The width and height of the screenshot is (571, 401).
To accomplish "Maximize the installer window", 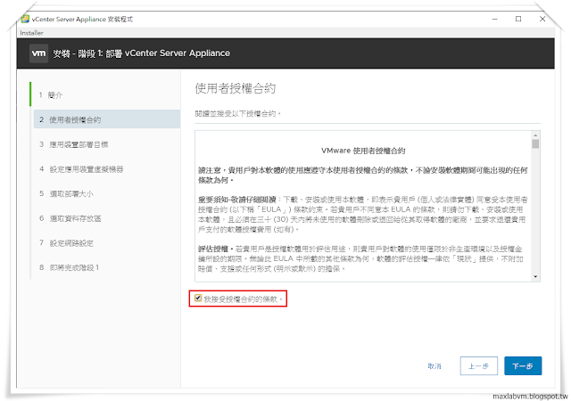I will [x=518, y=19].
